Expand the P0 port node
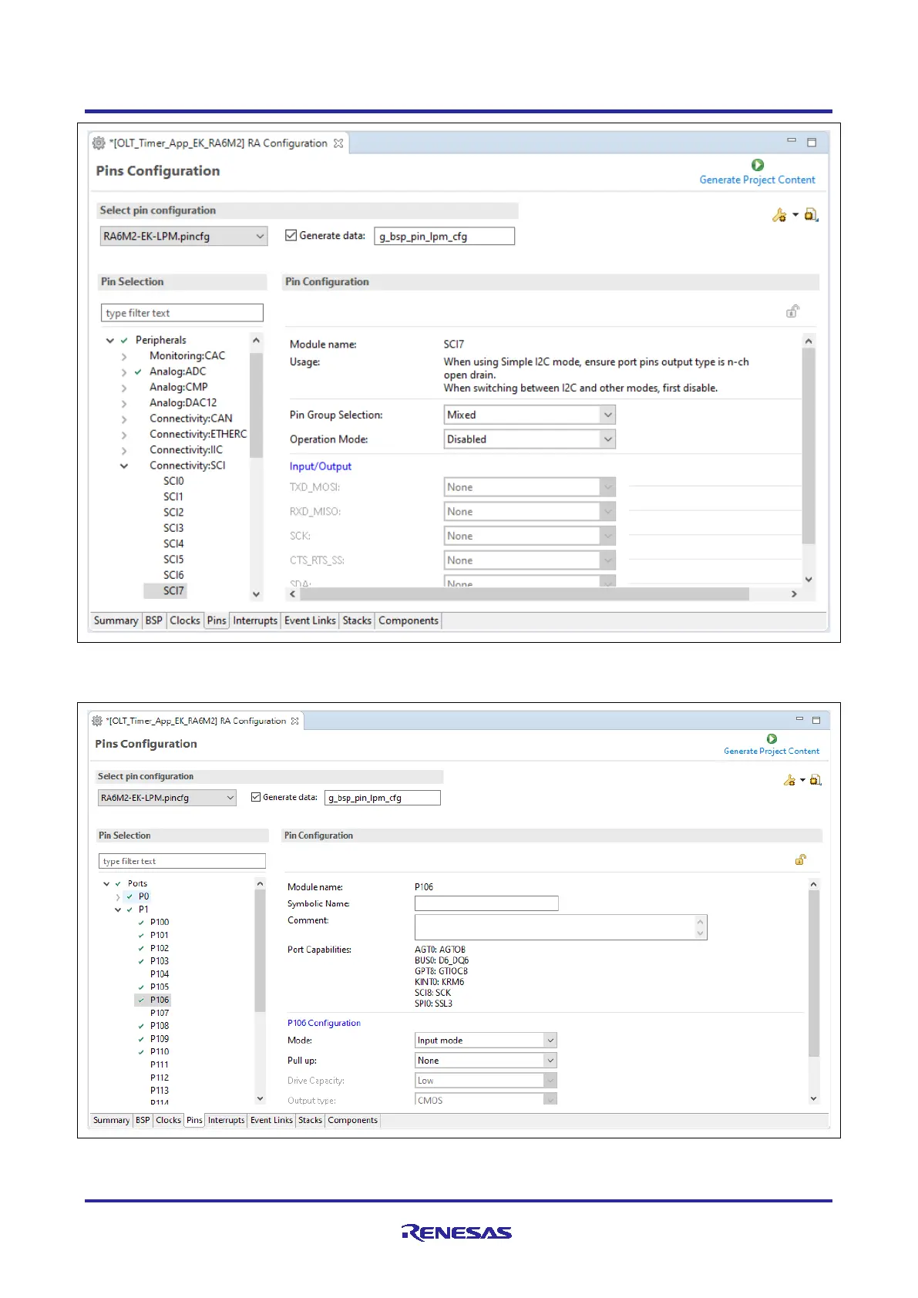Viewport: 918px width, 1298px height. point(118,896)
